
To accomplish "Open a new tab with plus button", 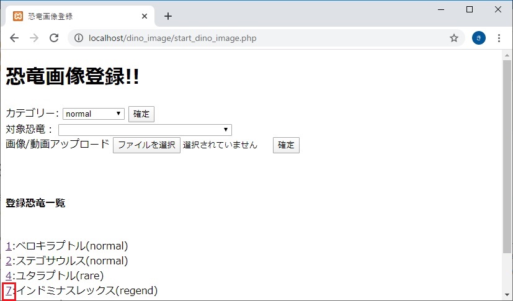I will pos(168,16).
